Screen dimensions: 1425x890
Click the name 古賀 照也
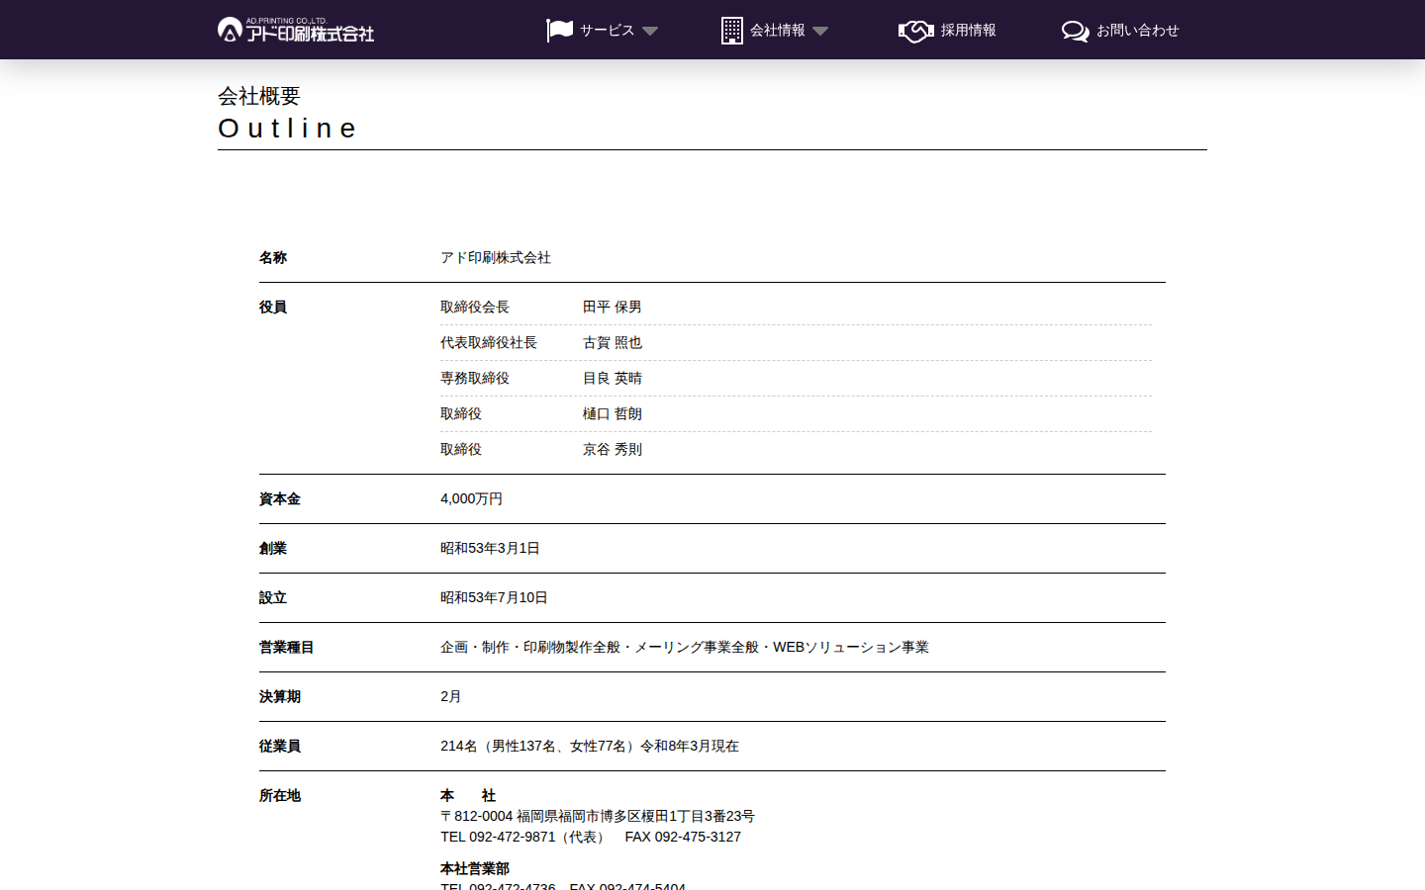click(x=613, y=343)
